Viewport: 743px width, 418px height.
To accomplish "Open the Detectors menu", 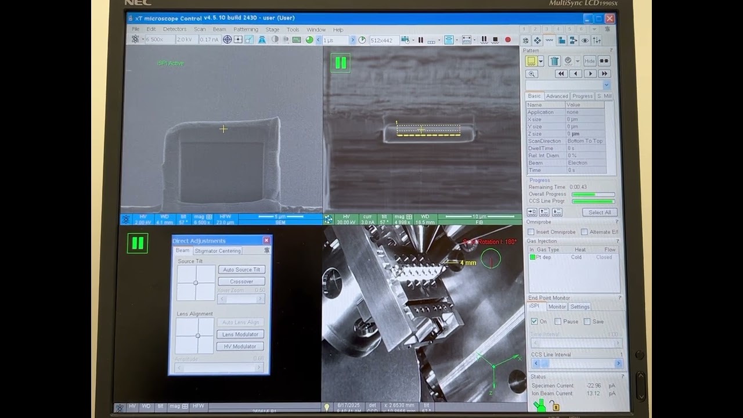I will tap(175, 29).
